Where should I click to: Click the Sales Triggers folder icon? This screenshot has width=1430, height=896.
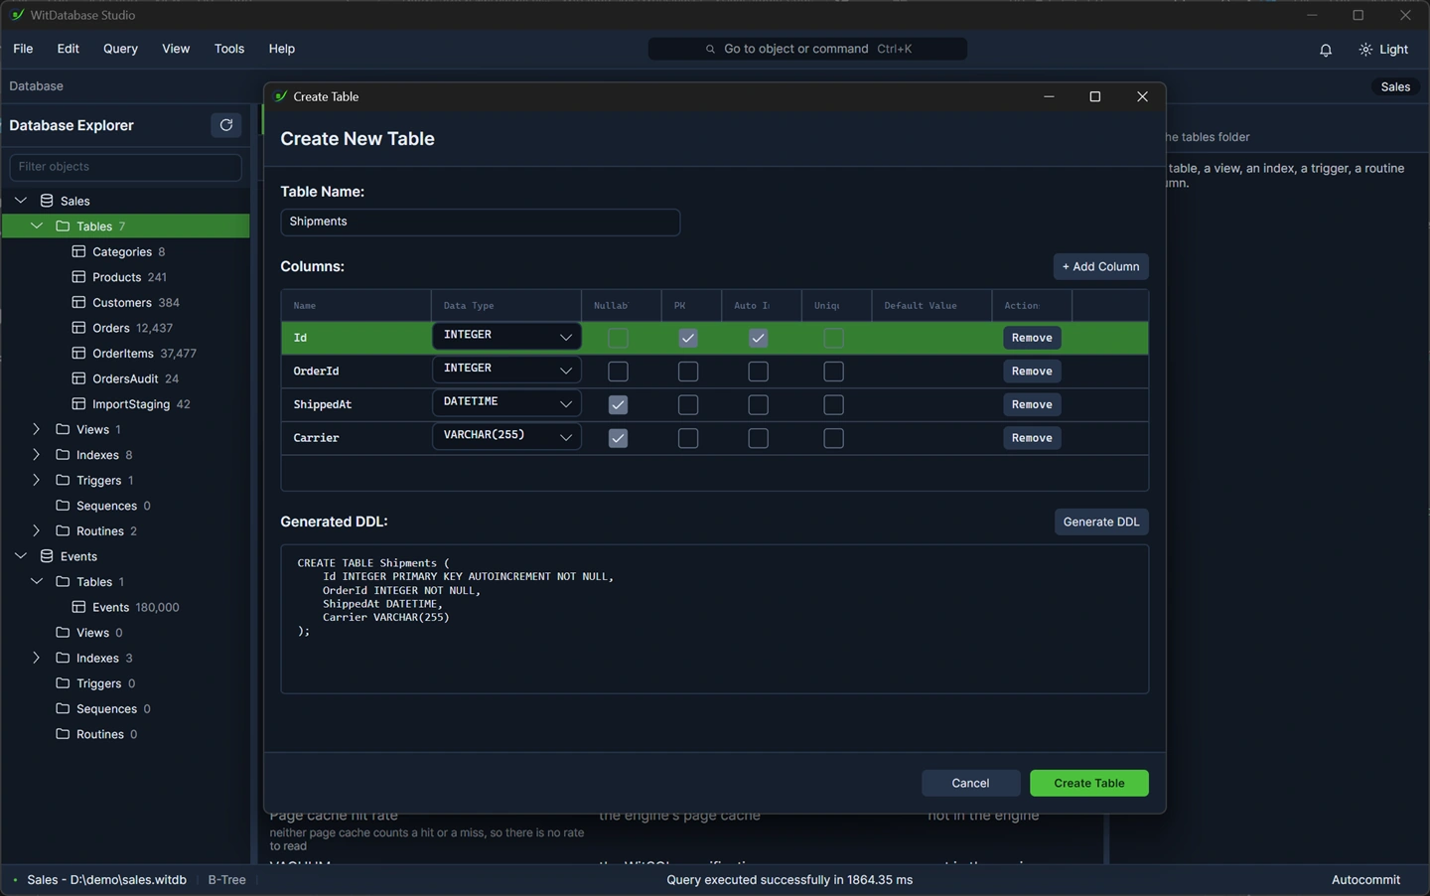[63, 480]
